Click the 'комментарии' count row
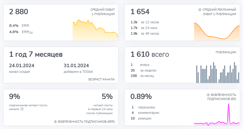Viewport: 243px width, 129px height. [x=144, y=113]
